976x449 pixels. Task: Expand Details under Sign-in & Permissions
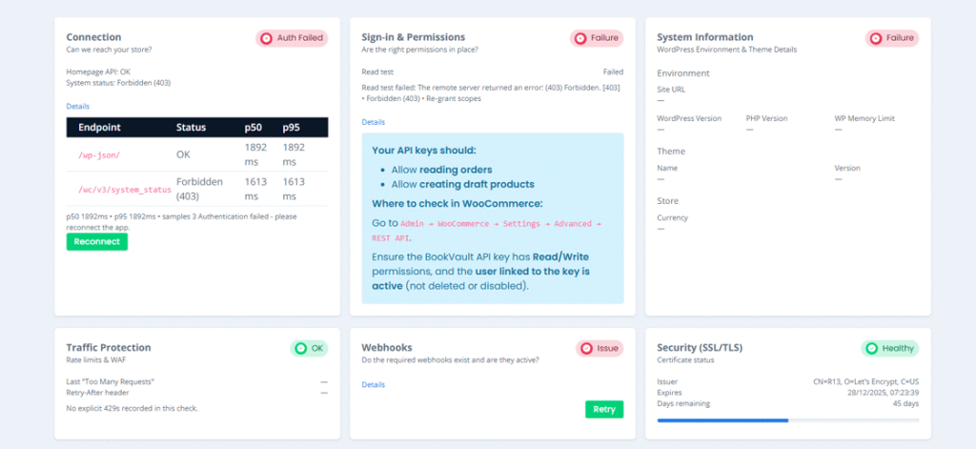(x=373, y=122)
